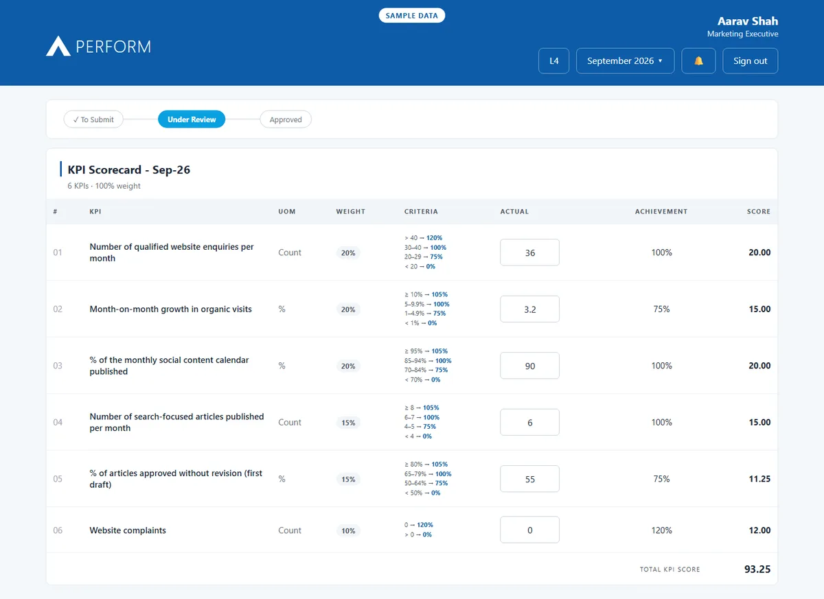Viewport: 824px width, 599px height.
Task: Edit actual value for social content calendar
Action: point(529,366)
